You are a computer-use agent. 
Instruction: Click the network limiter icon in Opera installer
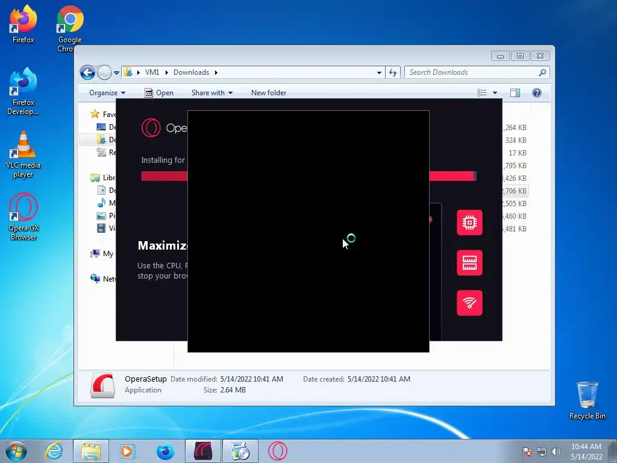(x=469, y=303)
